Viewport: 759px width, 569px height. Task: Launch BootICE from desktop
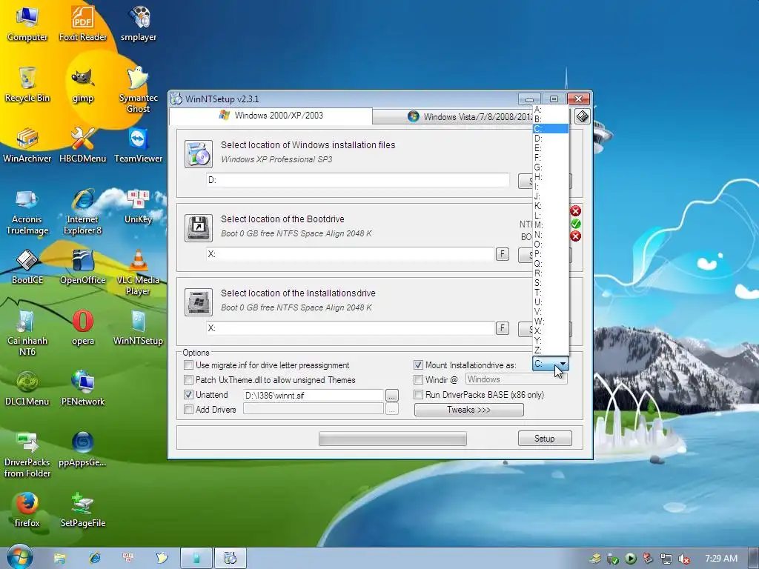coord(27,267)
